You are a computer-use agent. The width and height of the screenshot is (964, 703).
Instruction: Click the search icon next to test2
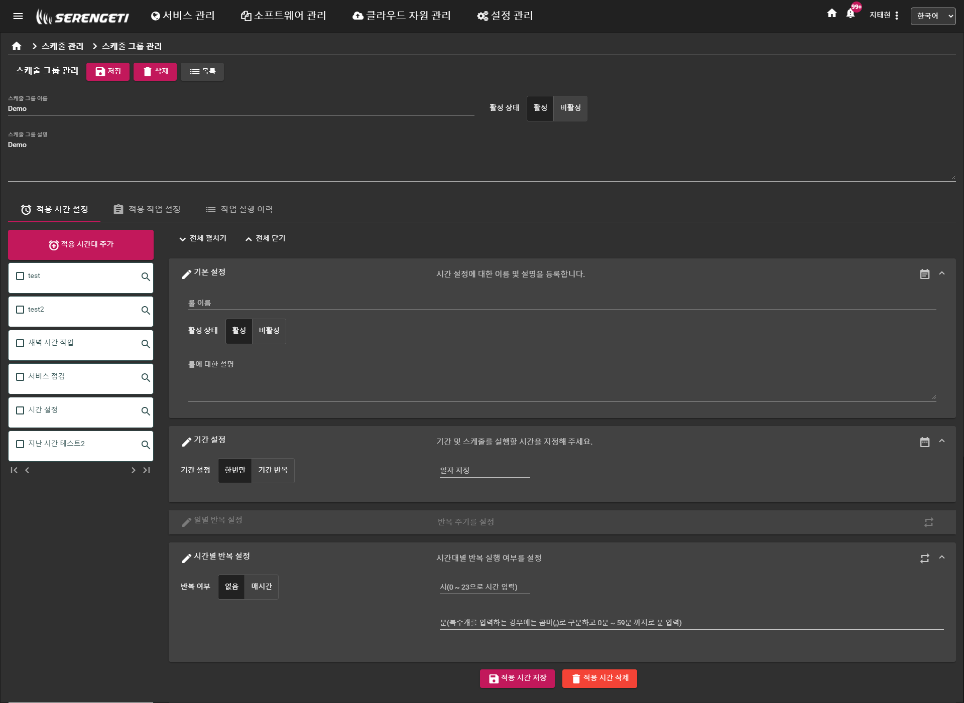pyautogui.click(x=146, y=310)
